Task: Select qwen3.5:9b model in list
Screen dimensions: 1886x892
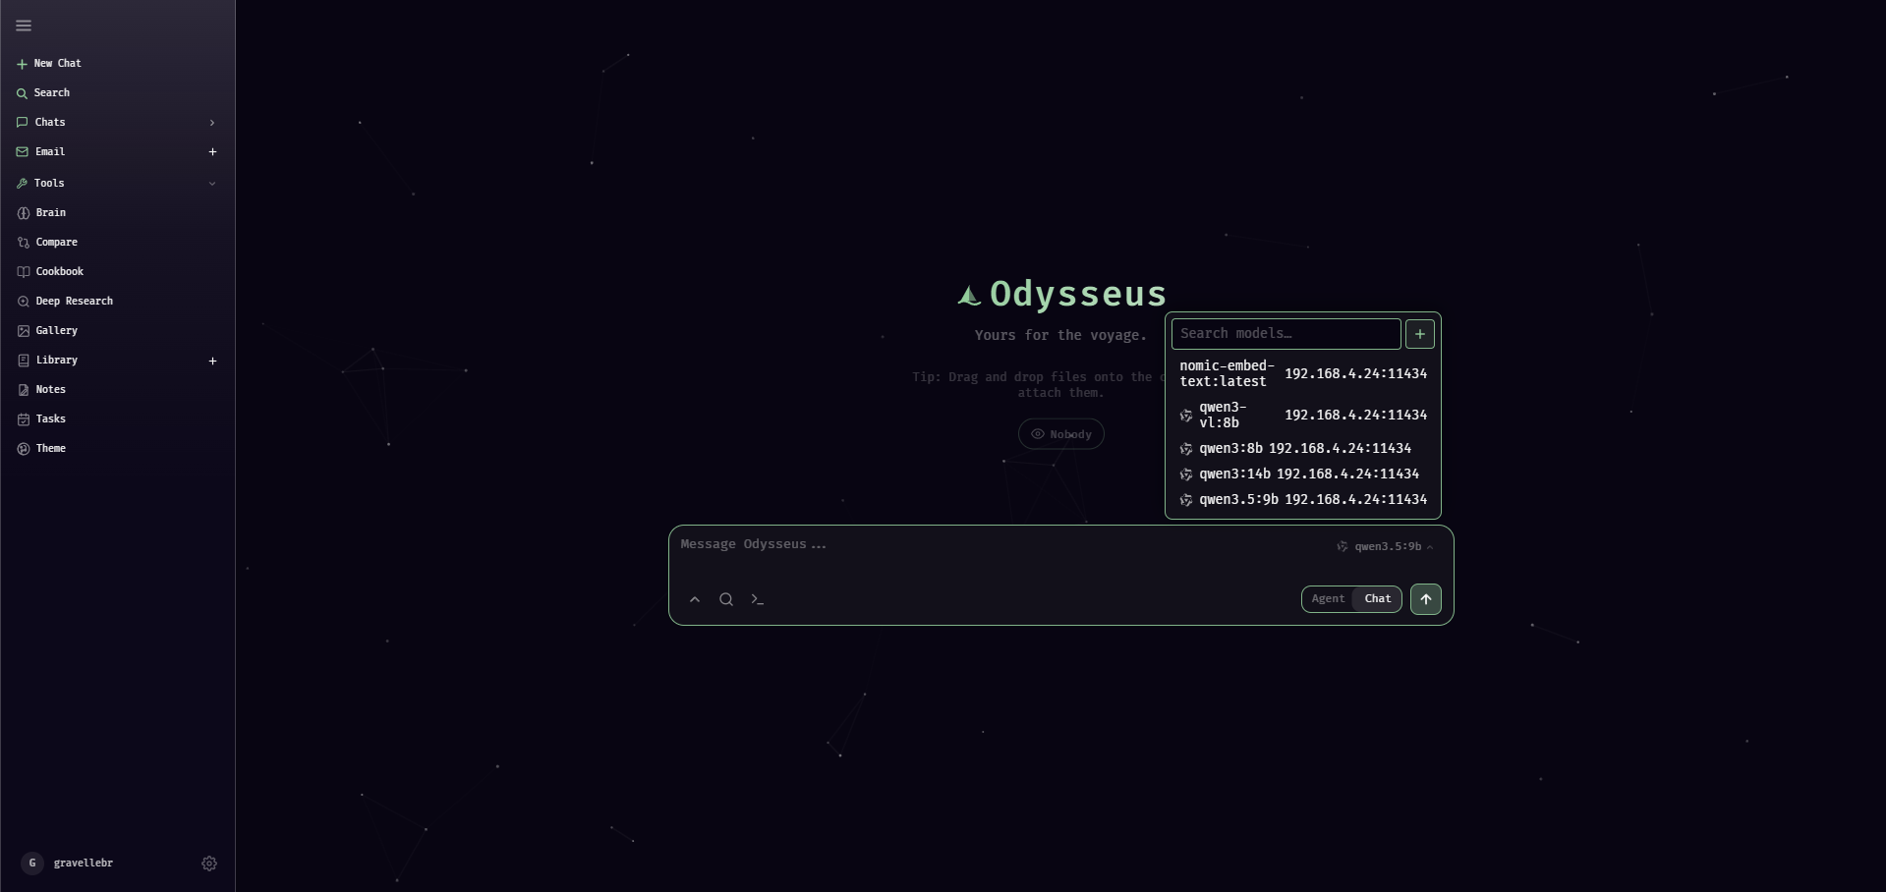Action: pos(1303,499)
